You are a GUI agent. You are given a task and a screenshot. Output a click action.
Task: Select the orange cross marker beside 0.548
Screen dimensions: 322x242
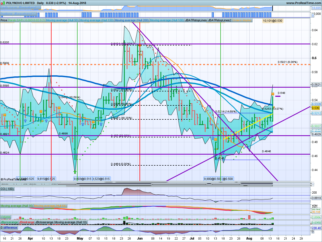coord(273,94)
